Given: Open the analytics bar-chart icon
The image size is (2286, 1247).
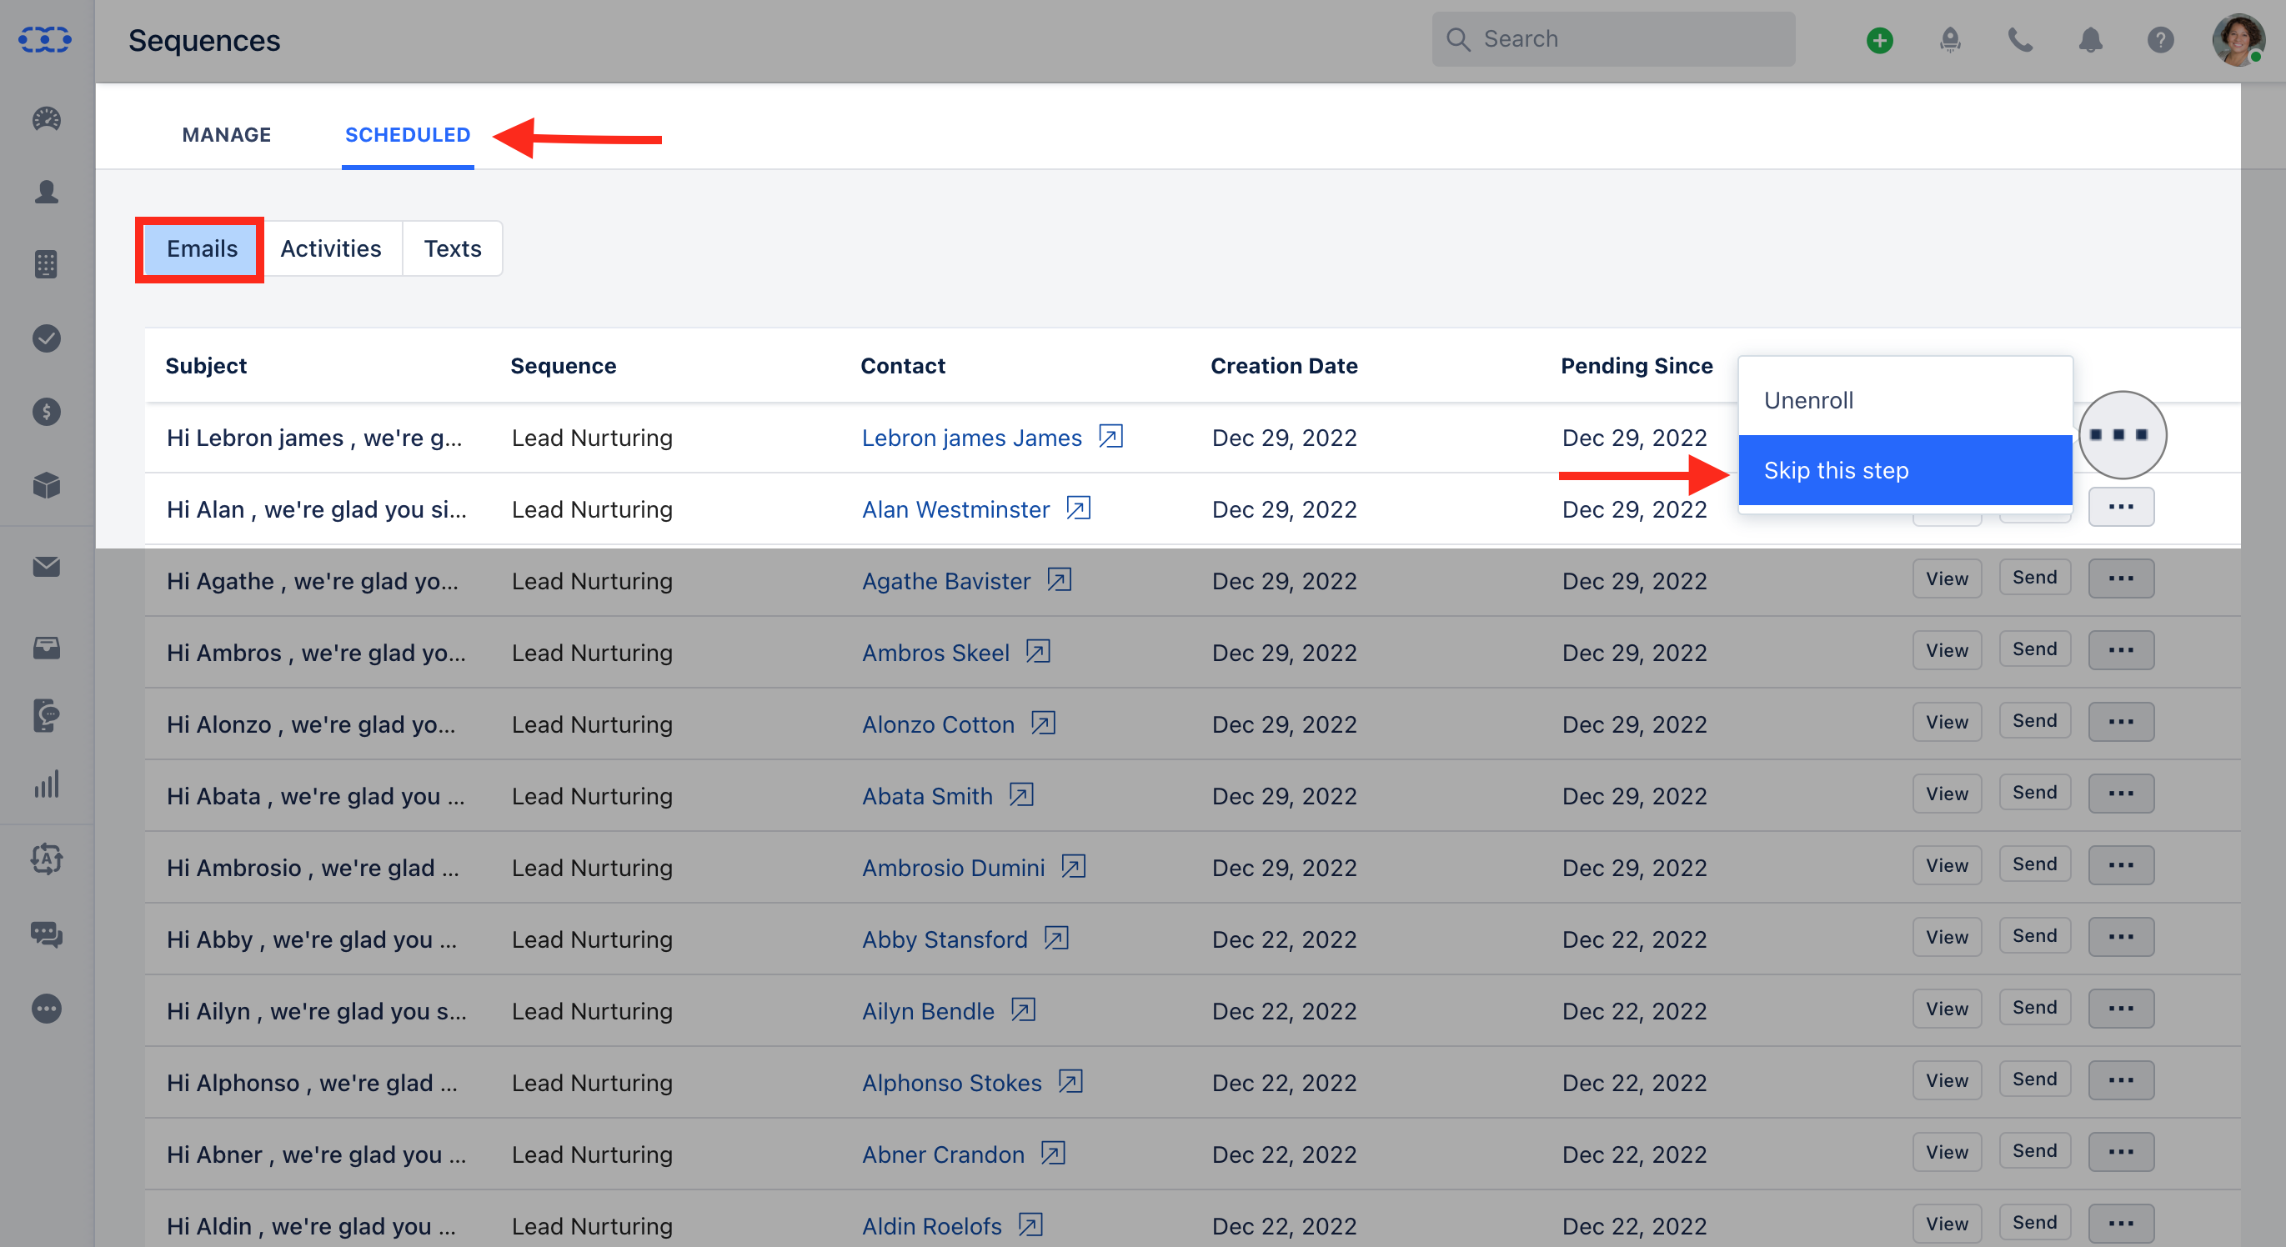Looking at the screenshot, I should coord(45,784).
